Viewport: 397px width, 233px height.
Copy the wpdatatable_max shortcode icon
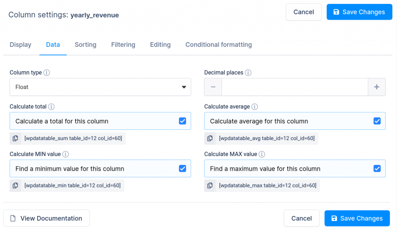tap(210, 186)
